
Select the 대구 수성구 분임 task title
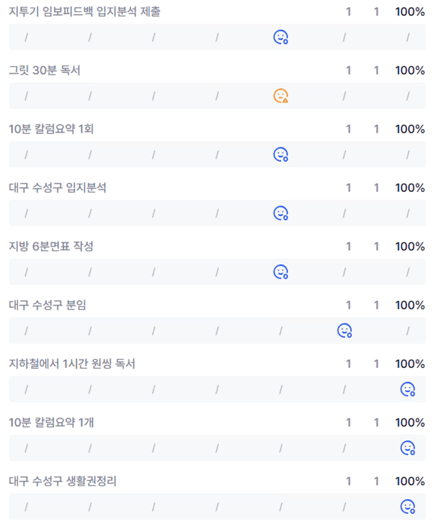(x=47, y=306)
